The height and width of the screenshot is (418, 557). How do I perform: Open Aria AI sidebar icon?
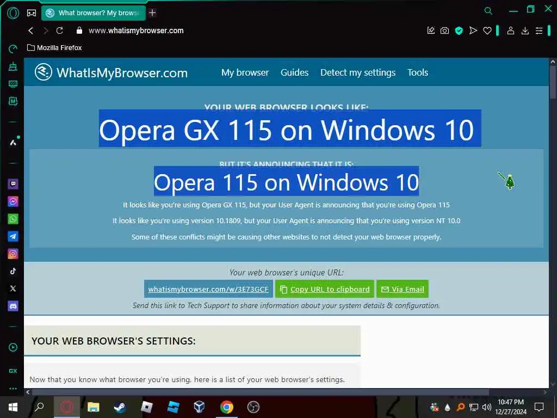click(x=13, y=143)
